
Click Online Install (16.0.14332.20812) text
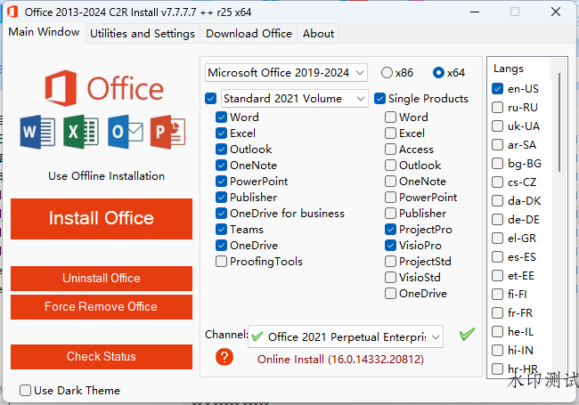340,360
